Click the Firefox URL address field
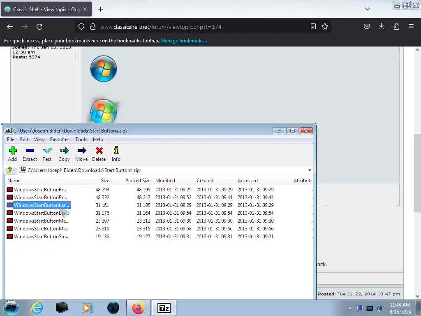421x316 pixels. (204, 27)
